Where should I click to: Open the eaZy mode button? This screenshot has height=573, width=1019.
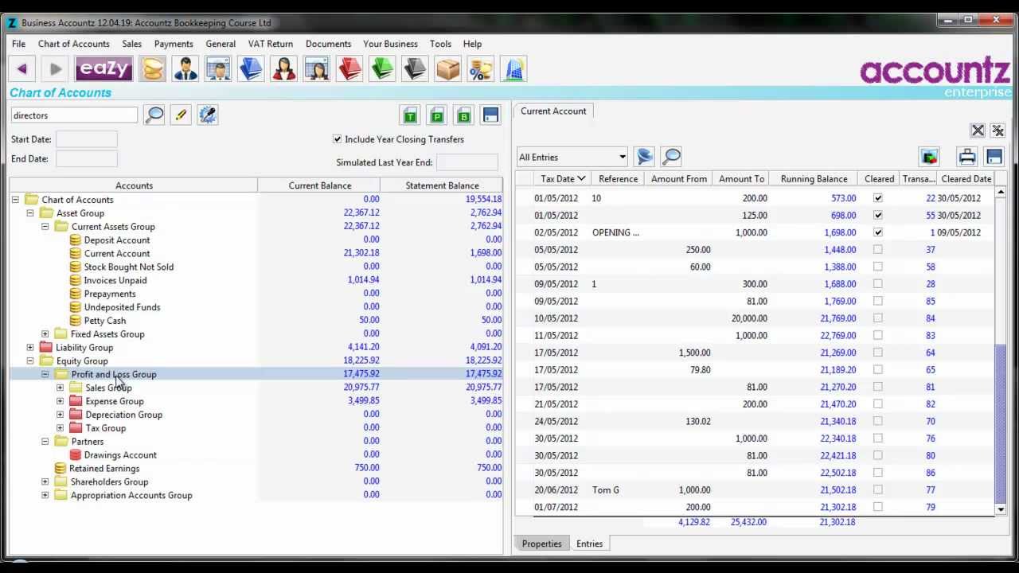pos(104,69)
